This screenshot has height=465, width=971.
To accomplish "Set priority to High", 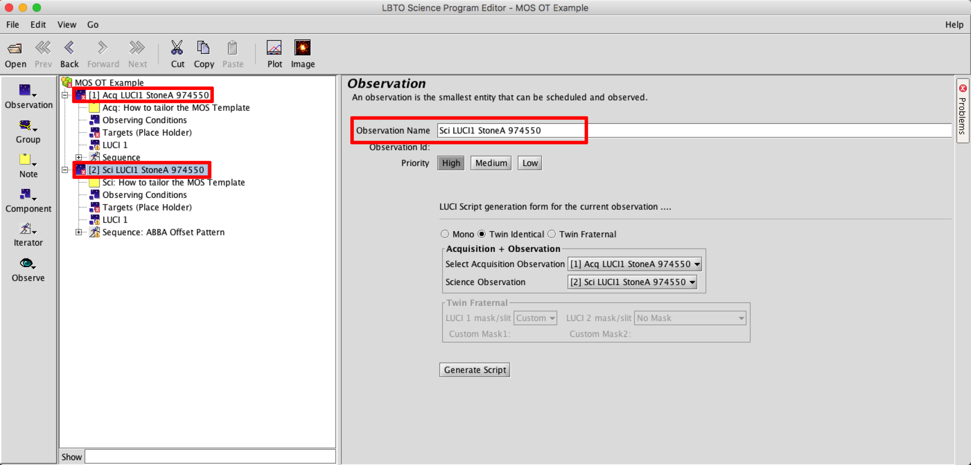I will [x=451, y=163].
